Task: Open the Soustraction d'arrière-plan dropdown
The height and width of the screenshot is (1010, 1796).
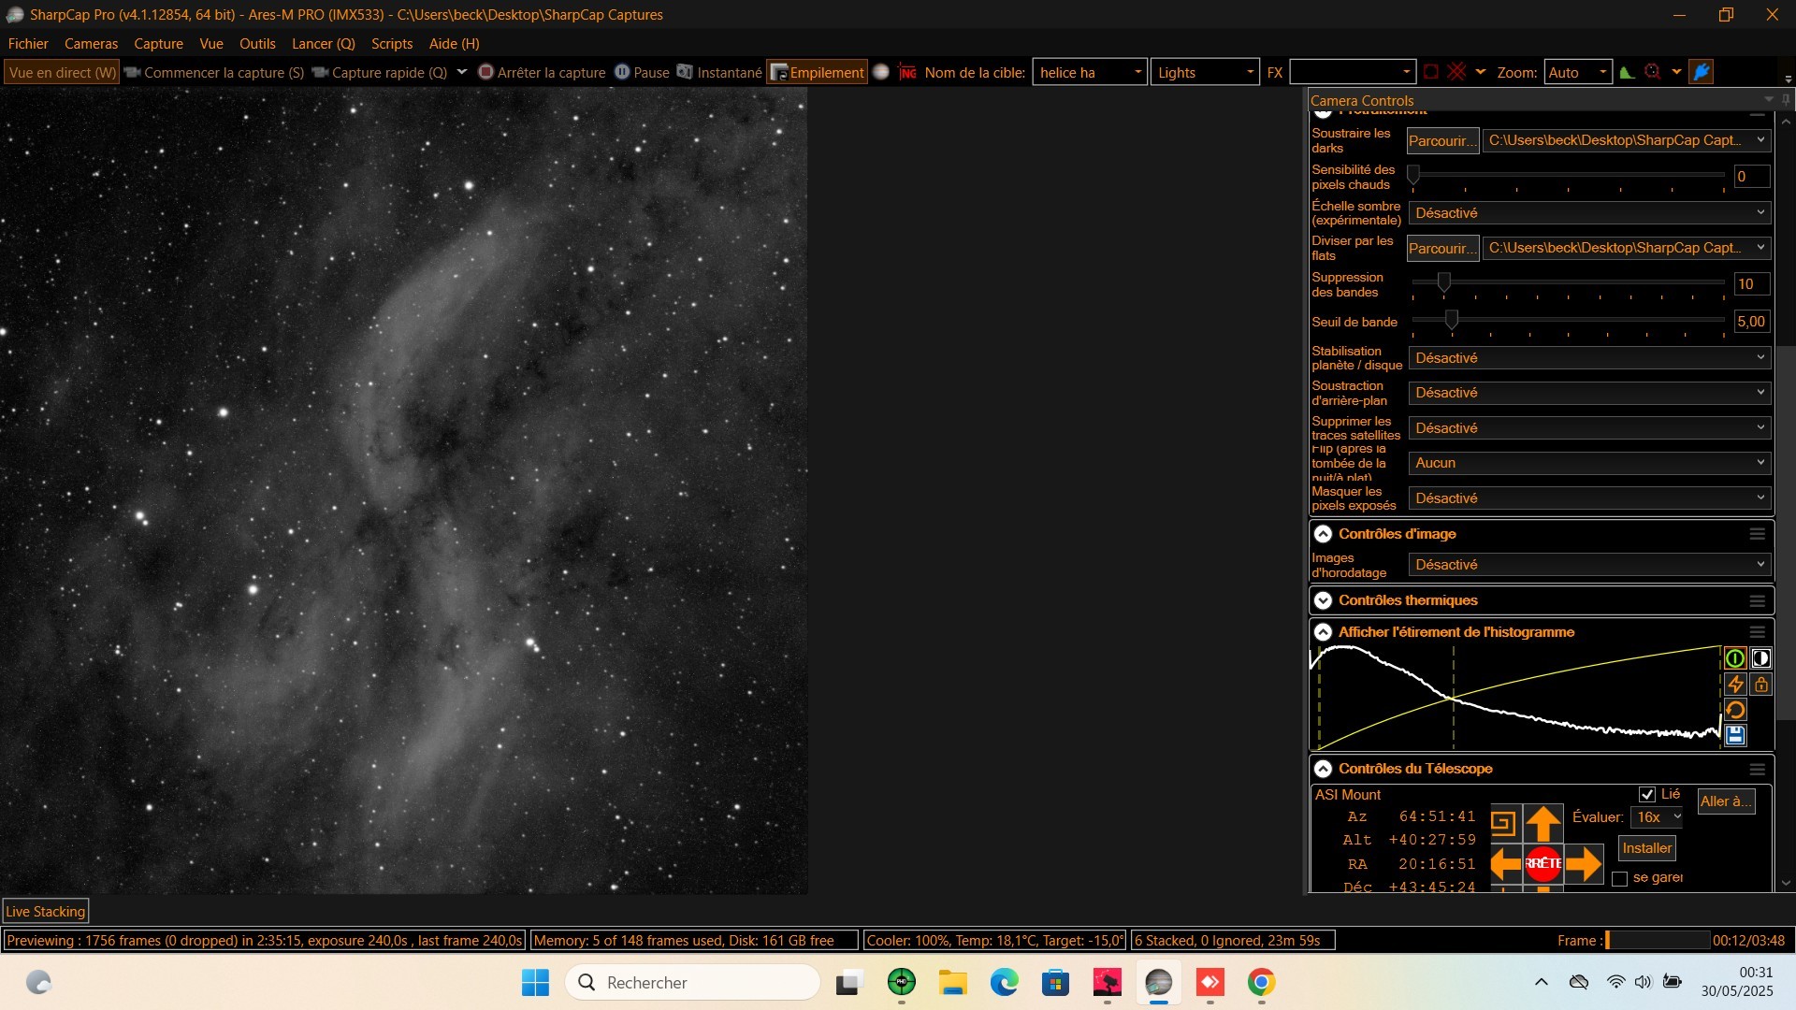Action: click(1590, 393)
